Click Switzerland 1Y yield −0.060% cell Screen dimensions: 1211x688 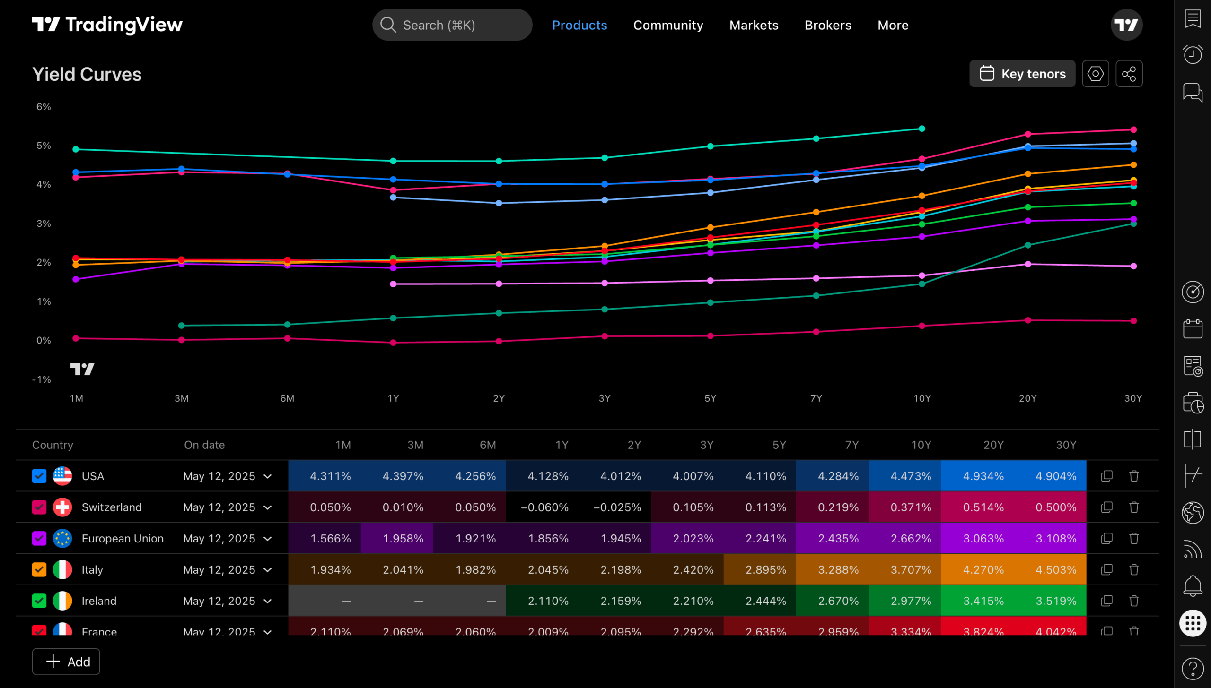(542, 507)
